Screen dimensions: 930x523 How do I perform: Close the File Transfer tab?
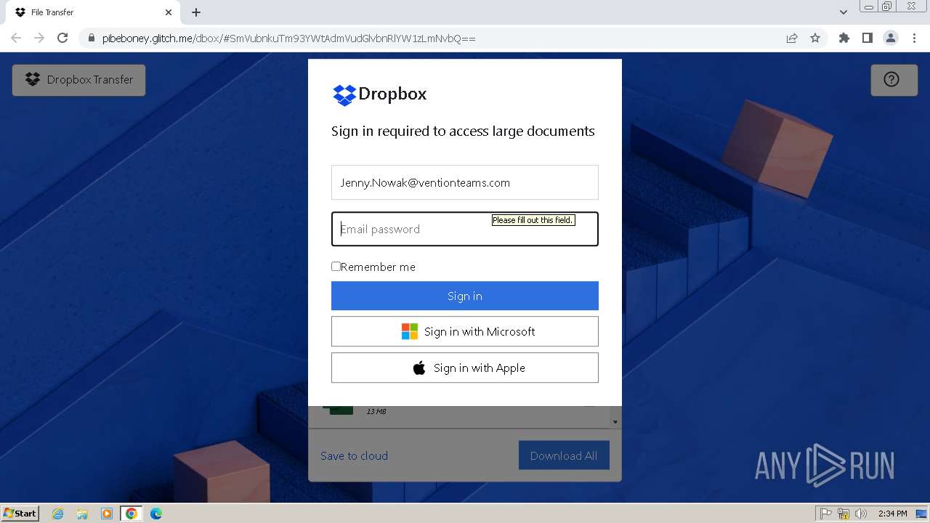click(x=169, y=12)
